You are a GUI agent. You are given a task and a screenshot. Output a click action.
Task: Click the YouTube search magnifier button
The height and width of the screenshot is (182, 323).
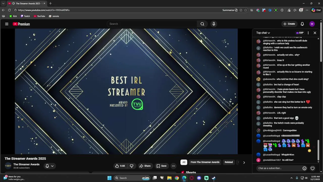202,24
